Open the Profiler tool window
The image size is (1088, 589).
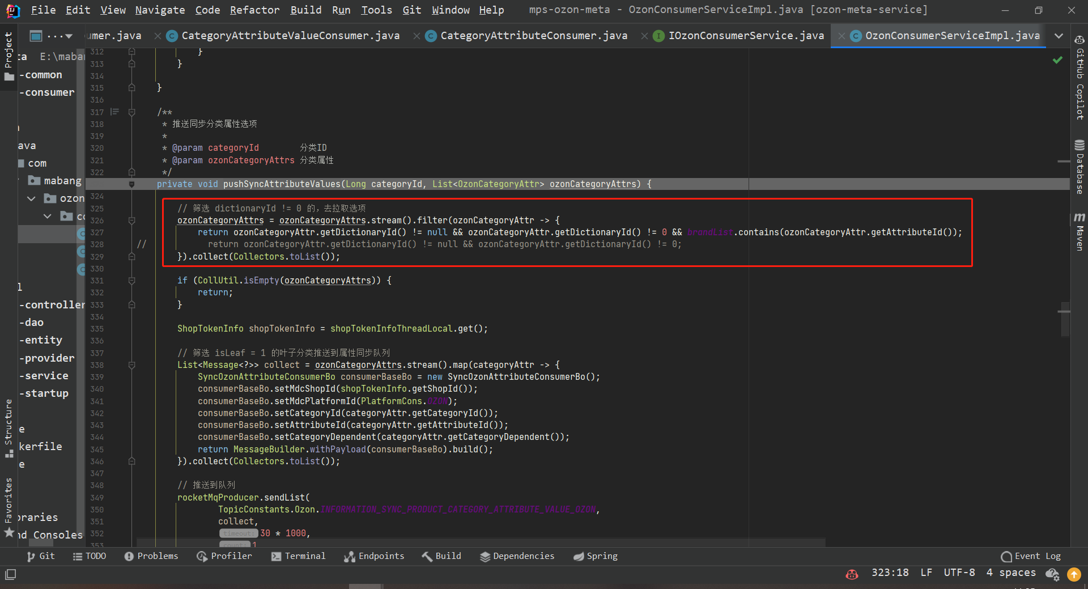tap(224, 556)
